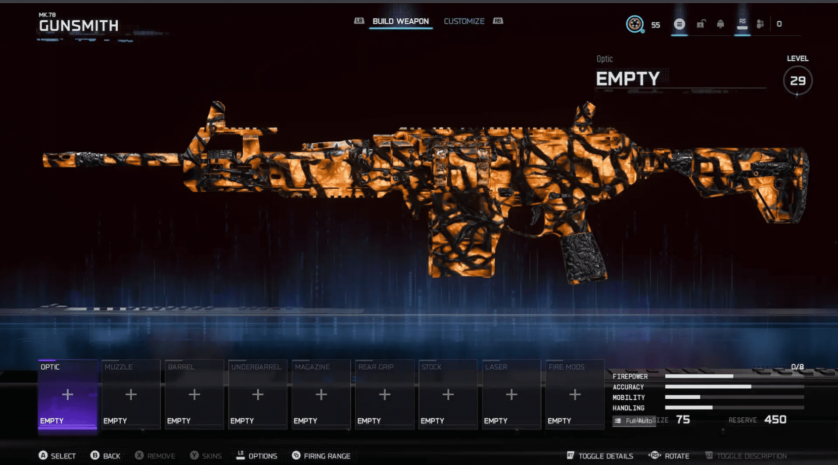838x465 pixels.
Task: Toggle the attachment description
Action: 746,456
